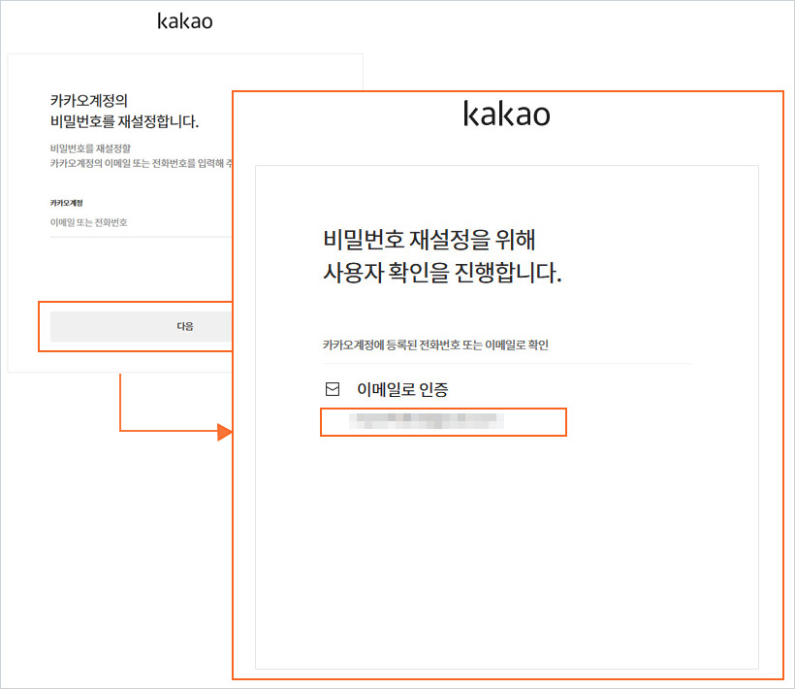Click the 이메일 또는 전화번호를 입력해 instruction line
The width and height of the screenshot is (795, 689).
coord(136,164)
